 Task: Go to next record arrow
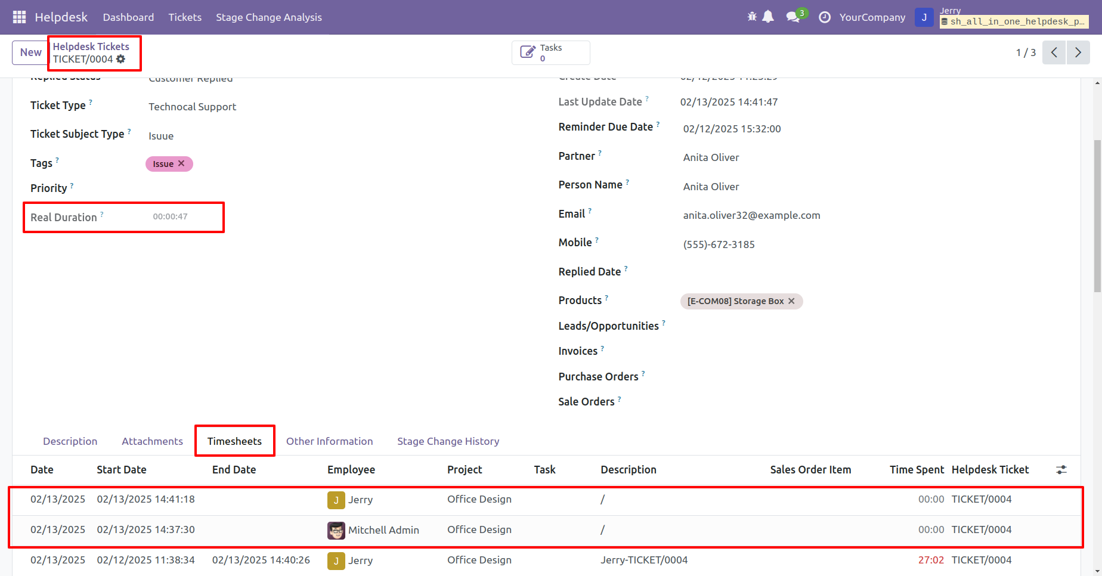(1078, 52)
